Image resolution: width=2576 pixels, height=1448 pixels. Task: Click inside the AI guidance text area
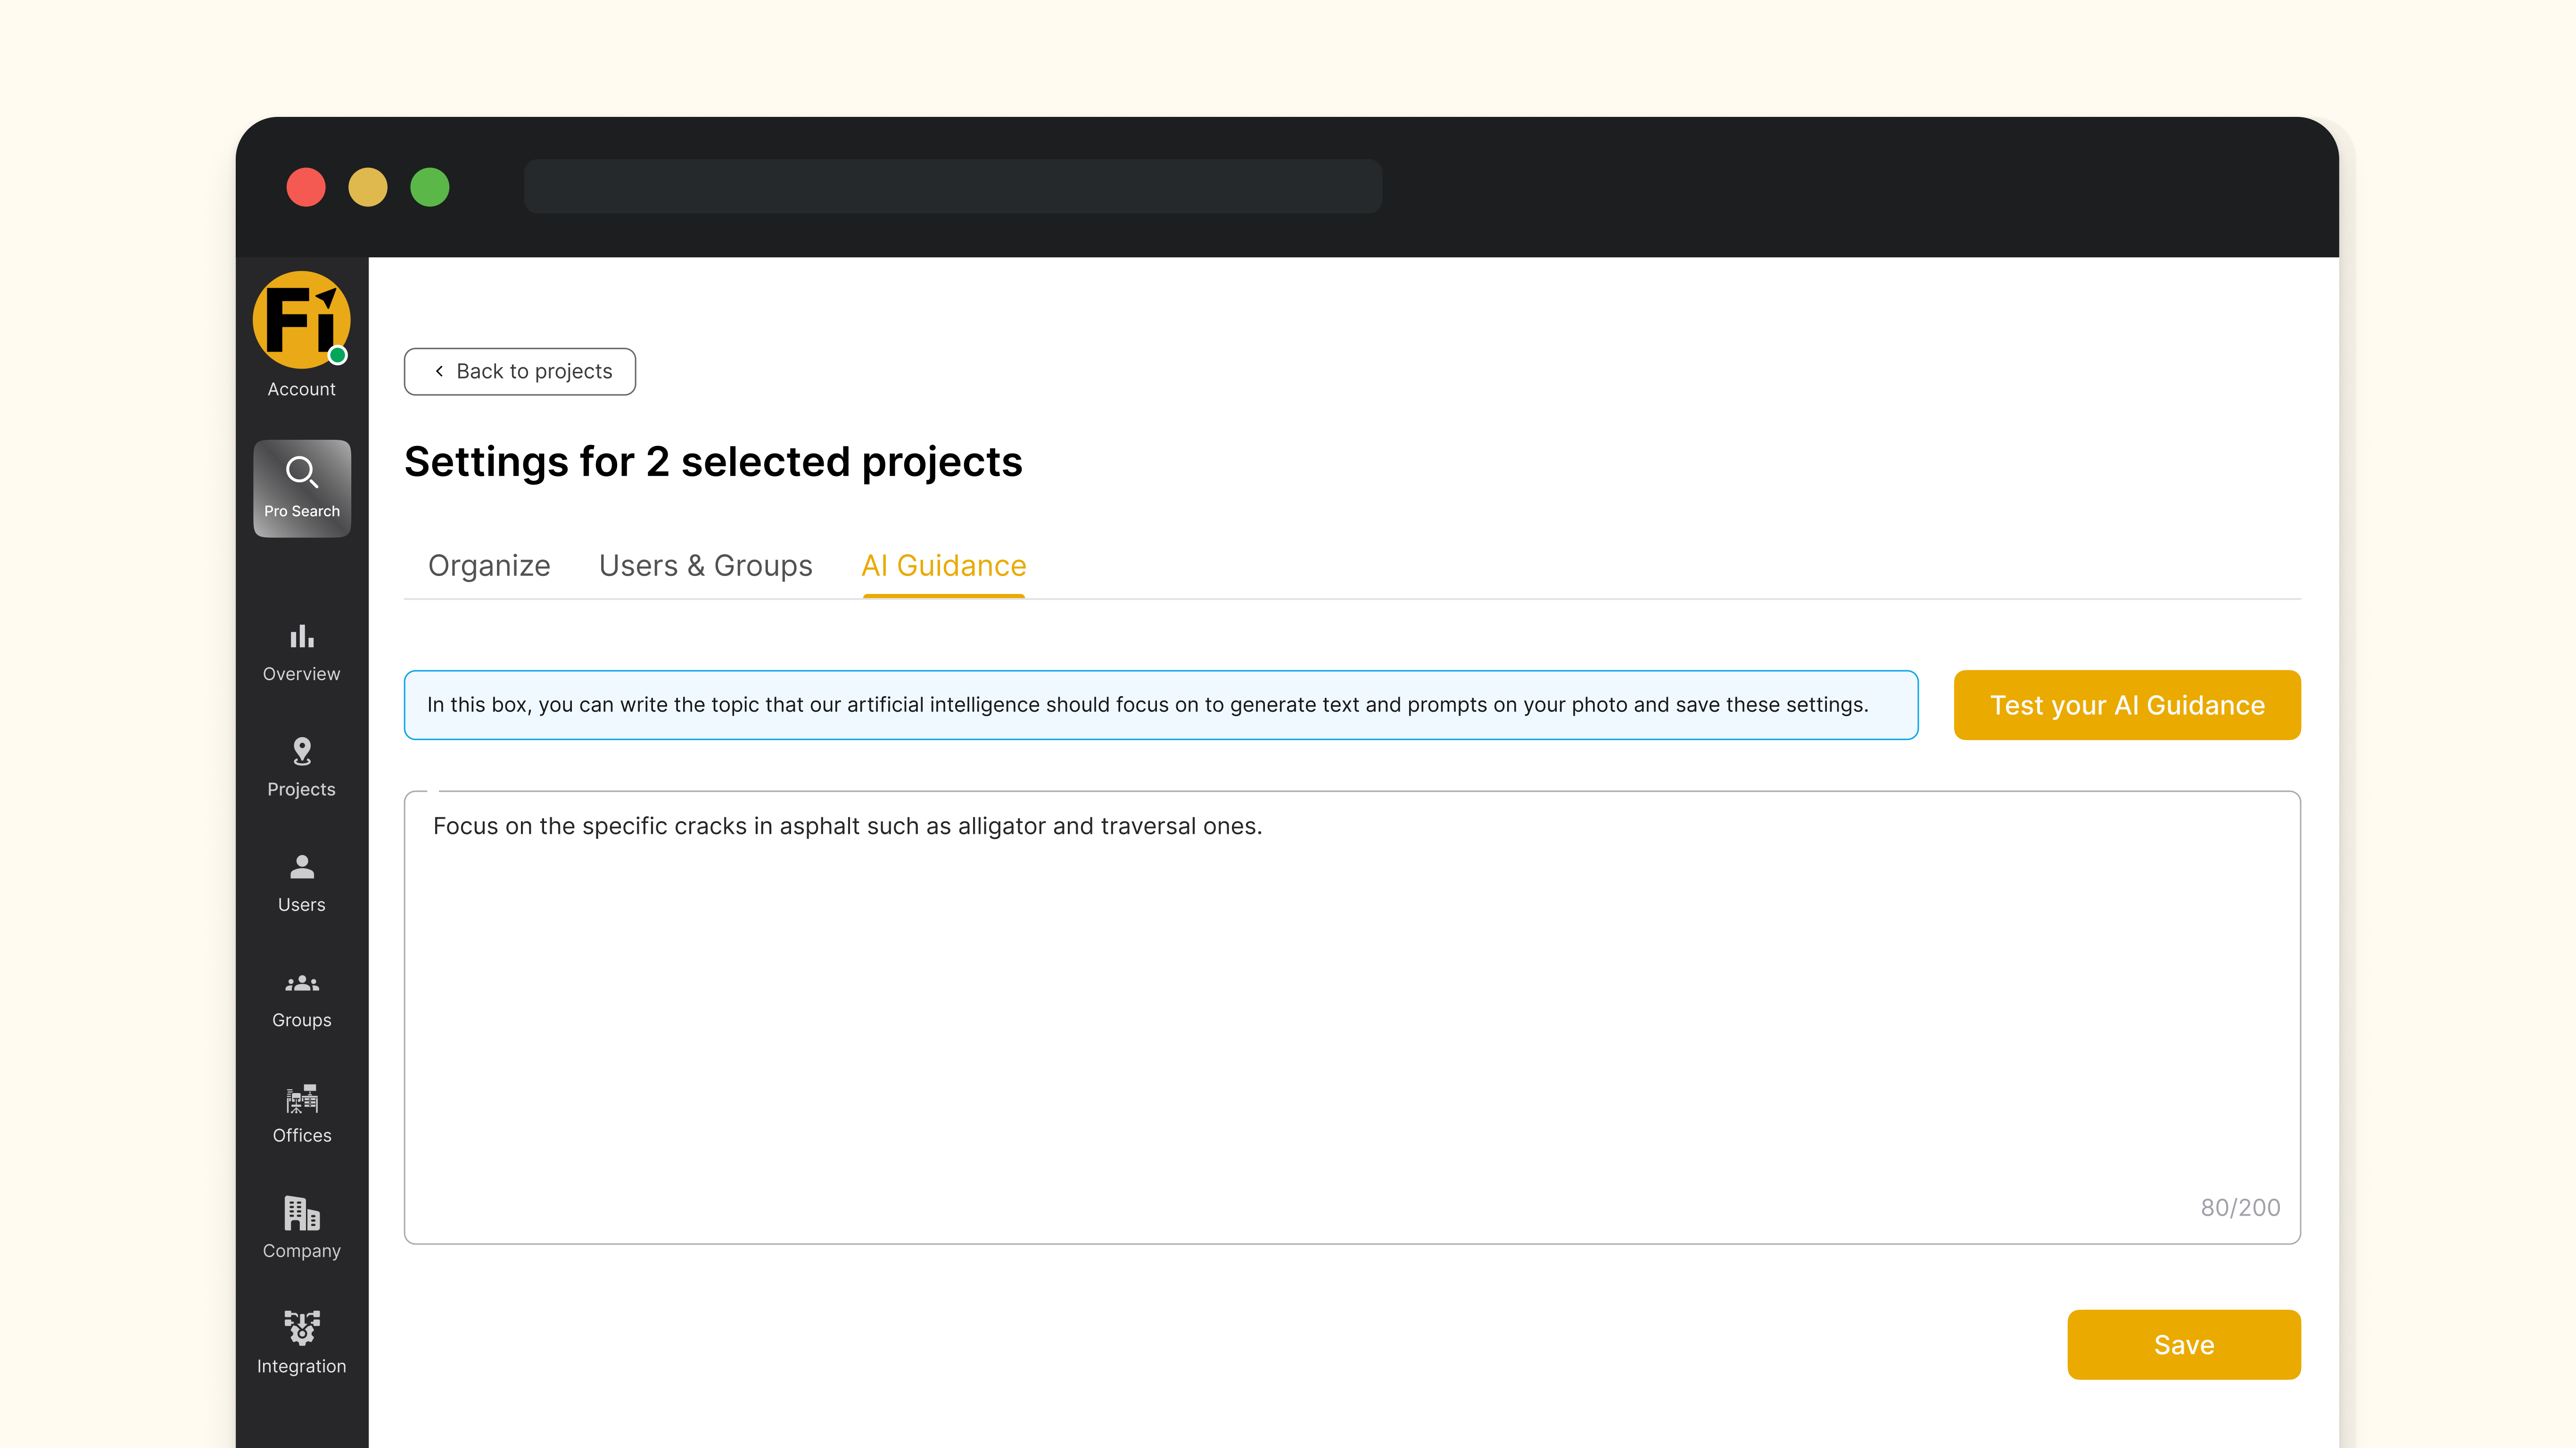[1351, 1017]
